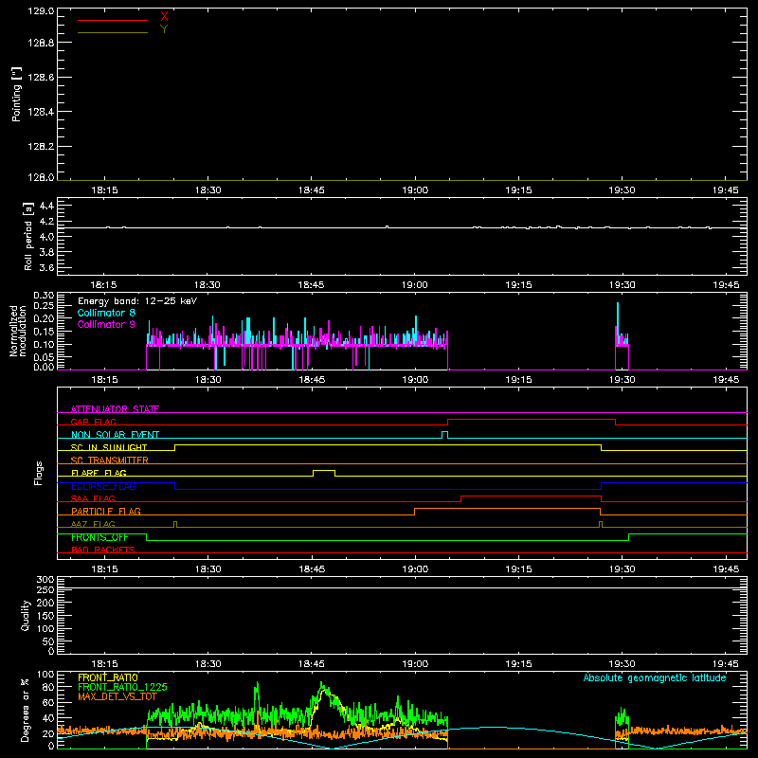Click 19:00 time label under Roll period panel
Image resolution: width=758 pixels, height=758 pixels.
415,285
